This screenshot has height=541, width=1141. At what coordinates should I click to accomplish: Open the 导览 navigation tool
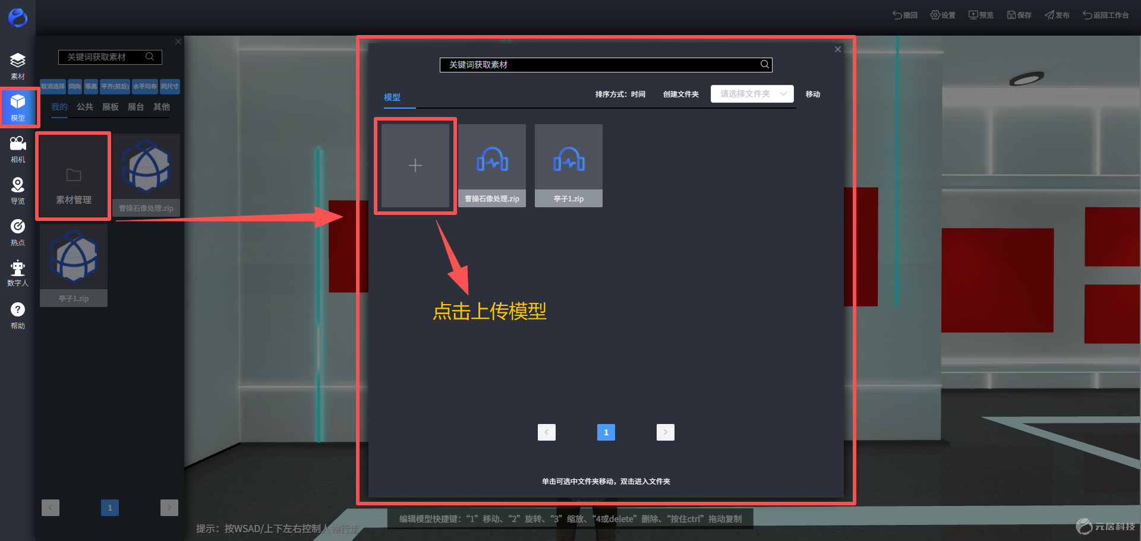(x=18, y=191)
